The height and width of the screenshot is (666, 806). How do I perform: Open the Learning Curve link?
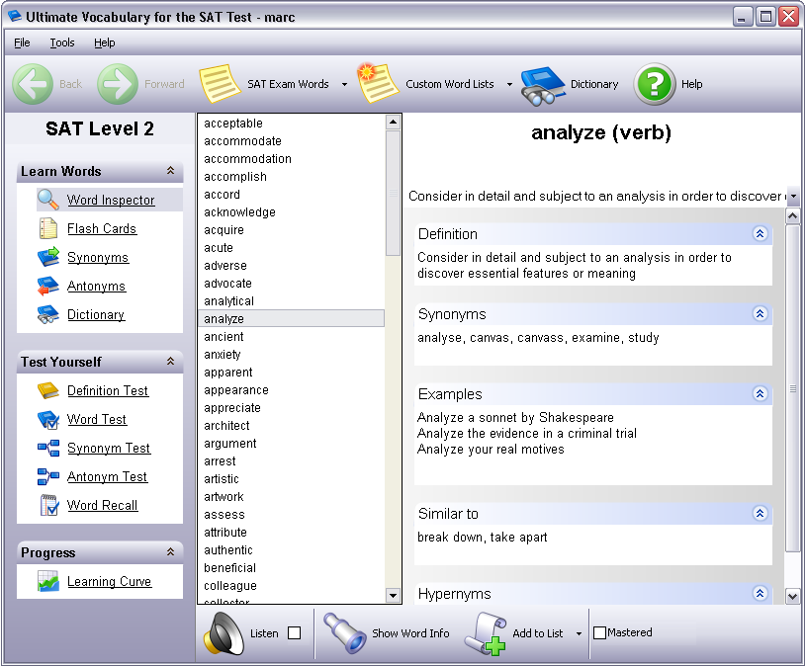click(x=109, y=582)
